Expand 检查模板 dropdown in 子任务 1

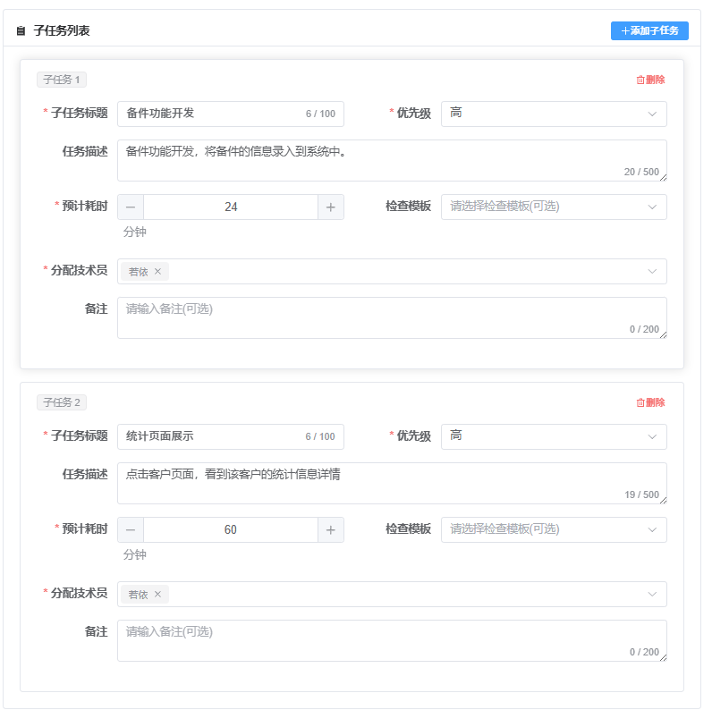tap(553, 207)
